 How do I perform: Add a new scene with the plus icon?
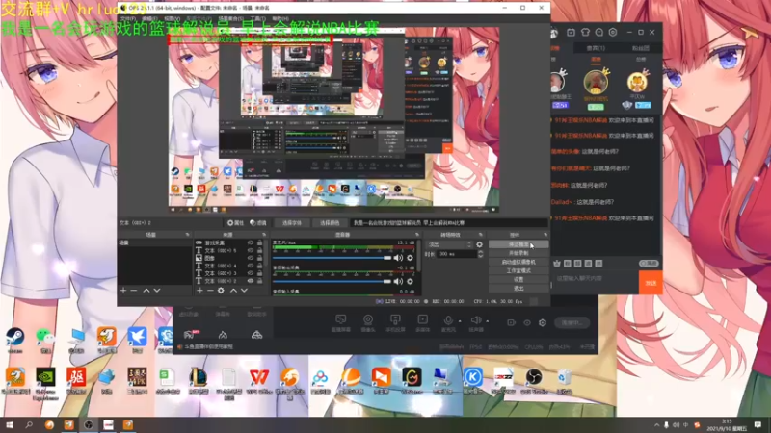click(x=123, y=291)
